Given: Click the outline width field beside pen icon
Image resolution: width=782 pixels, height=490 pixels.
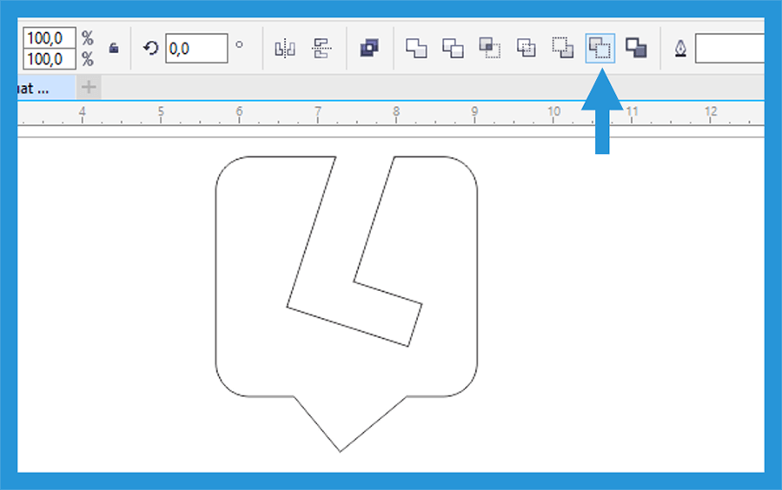Looking at the screenshot, I should click(730, 49).
